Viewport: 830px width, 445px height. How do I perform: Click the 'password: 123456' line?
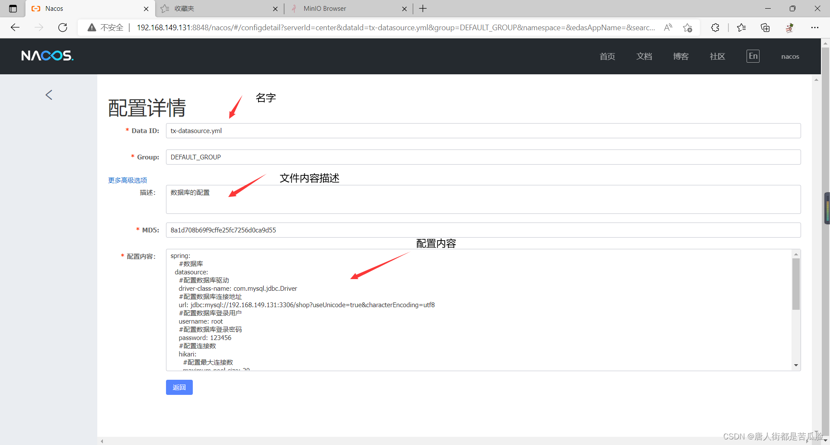pos(205,338)
